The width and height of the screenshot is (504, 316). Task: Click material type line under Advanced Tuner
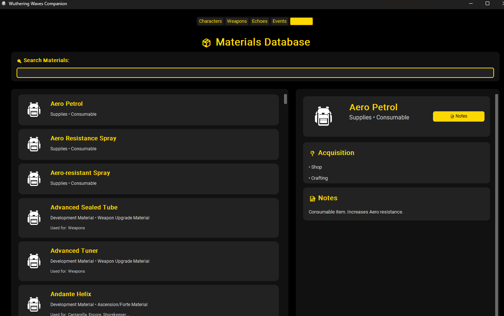tap(100, 261)
